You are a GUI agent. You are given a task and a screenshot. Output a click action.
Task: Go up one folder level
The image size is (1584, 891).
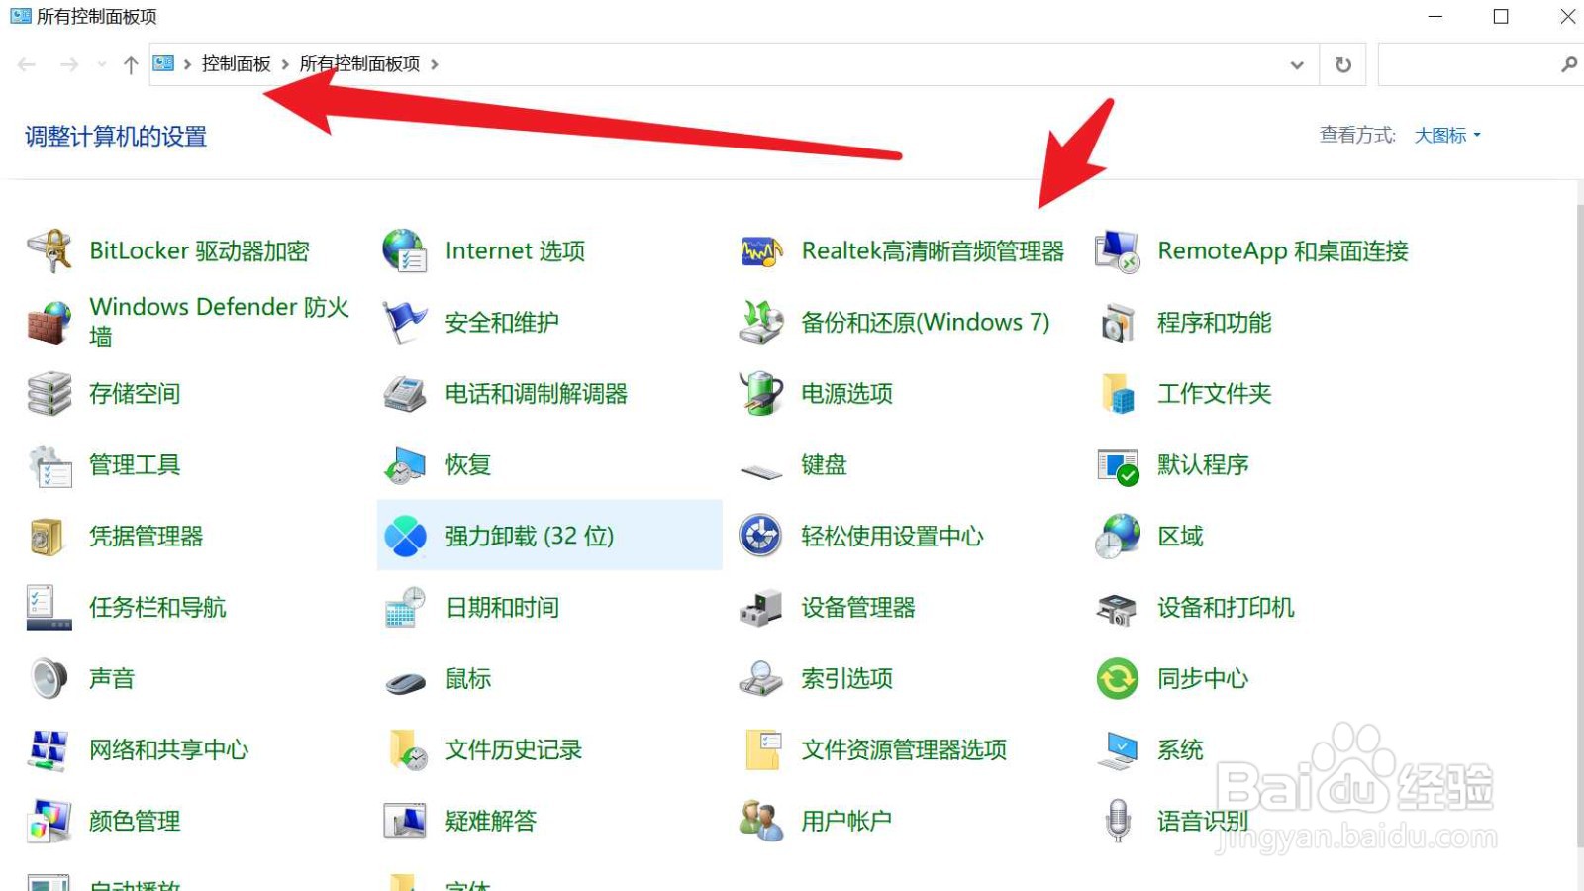click(131, 64)
